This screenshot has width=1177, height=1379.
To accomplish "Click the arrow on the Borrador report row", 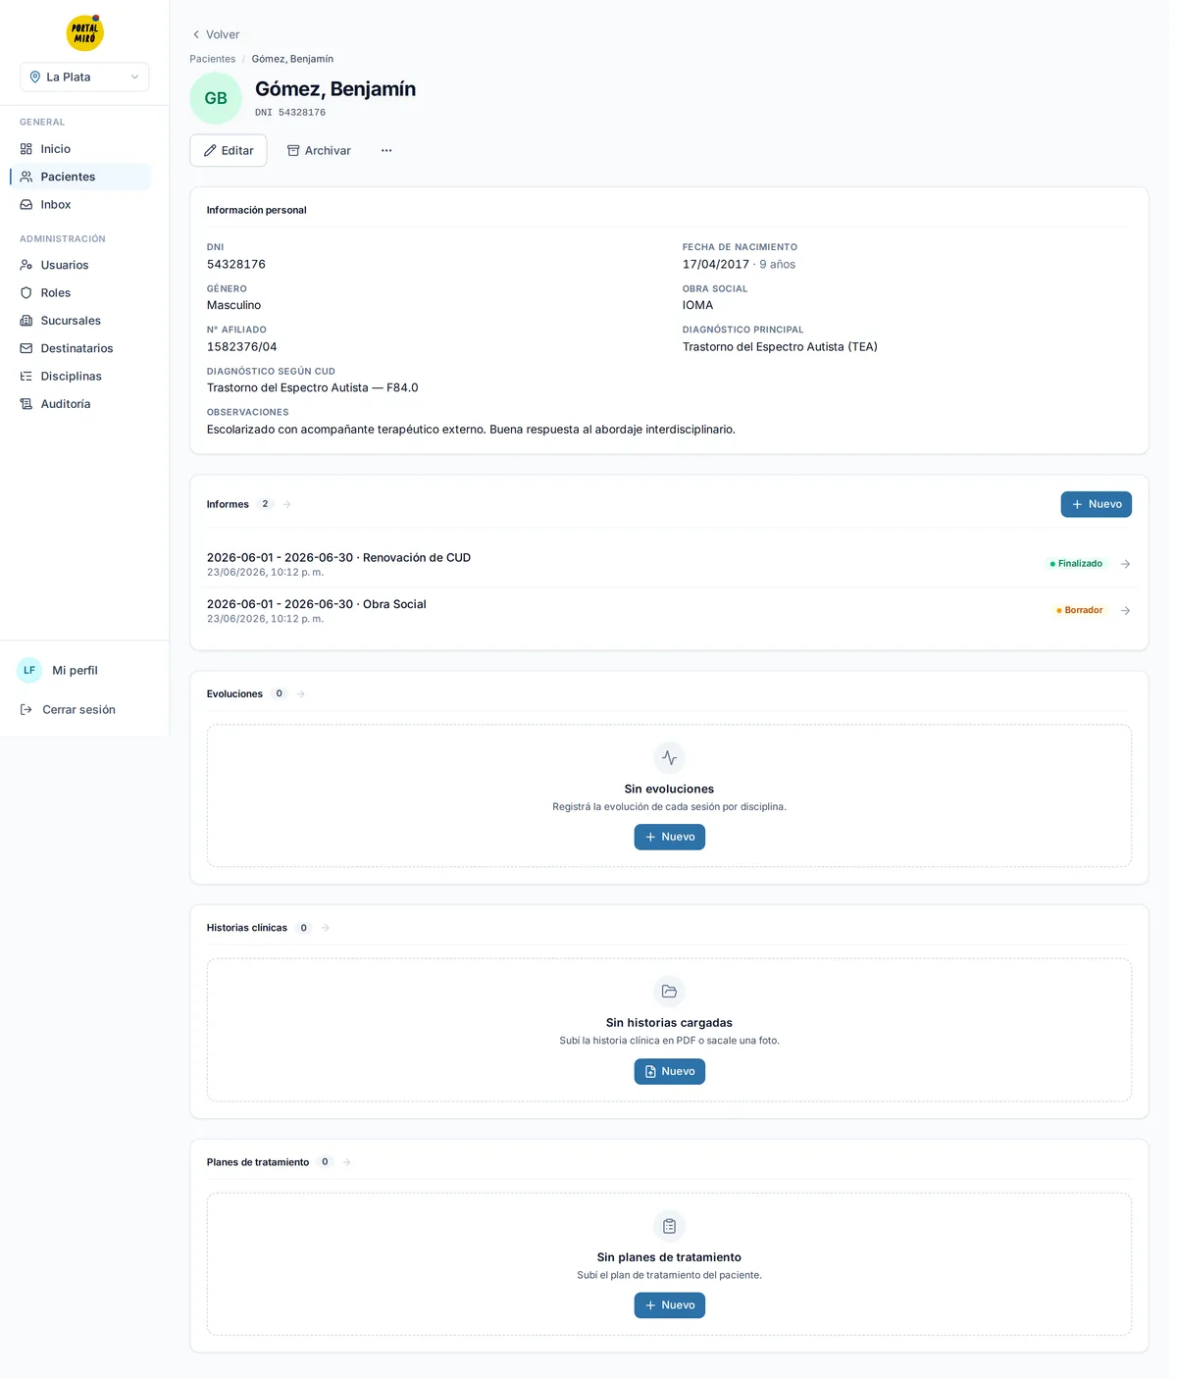I will 1125,610.
